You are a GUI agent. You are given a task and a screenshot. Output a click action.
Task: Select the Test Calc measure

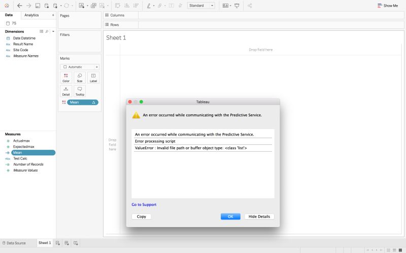coord(20,158)
